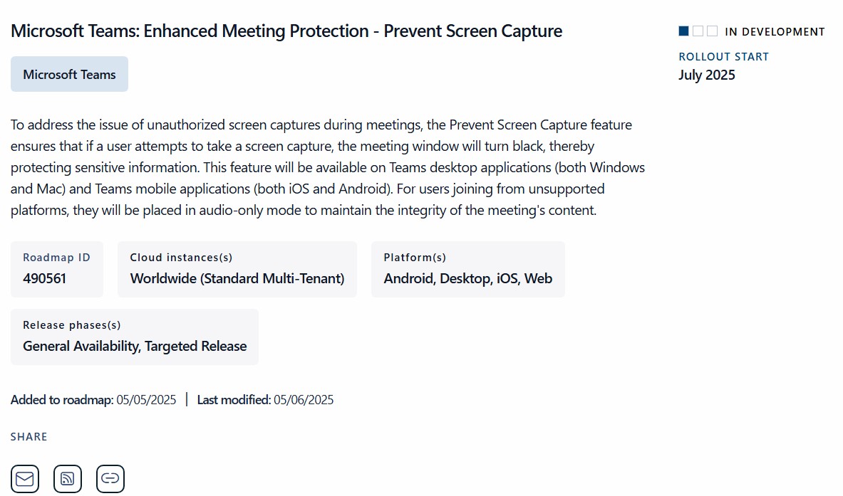Select General Availability, Targeted Release value
Screen dimensions: 843x496
(x=135, y=347)
